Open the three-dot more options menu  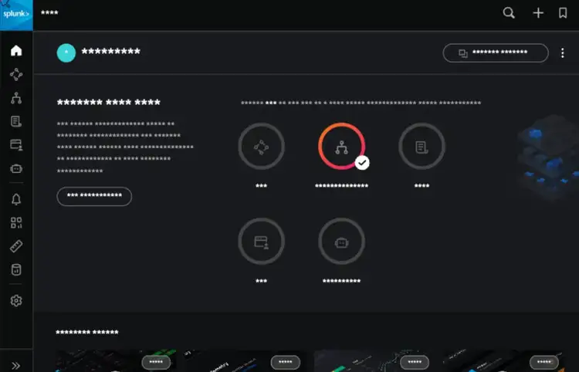[562, 53]
